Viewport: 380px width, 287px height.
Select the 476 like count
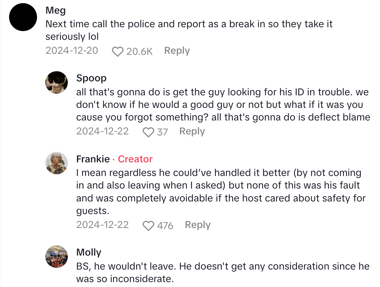click(x=165, y=226)
